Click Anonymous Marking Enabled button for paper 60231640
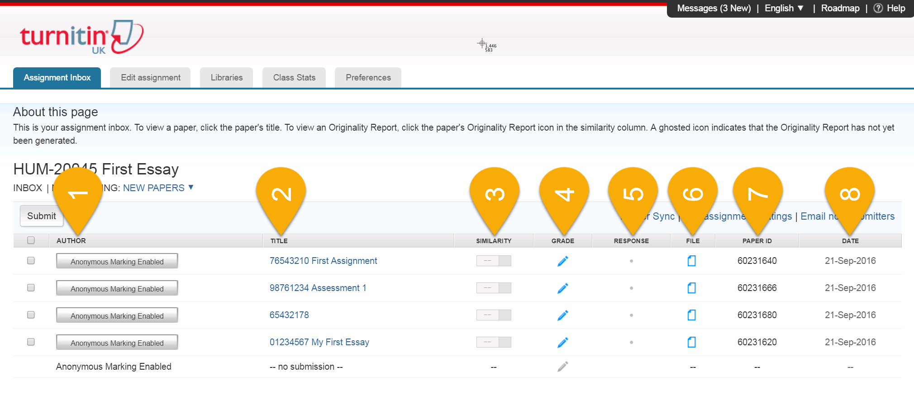The width and height of the screenshot is (914, 395). pyautogui.click(x=117, y=261)
